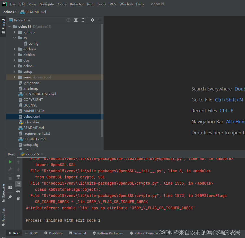This screenshot has width=245, height=238.
Task: Toggle the Favorites tool window side tab
Action: pyautogui.click(x=3, y=217)
